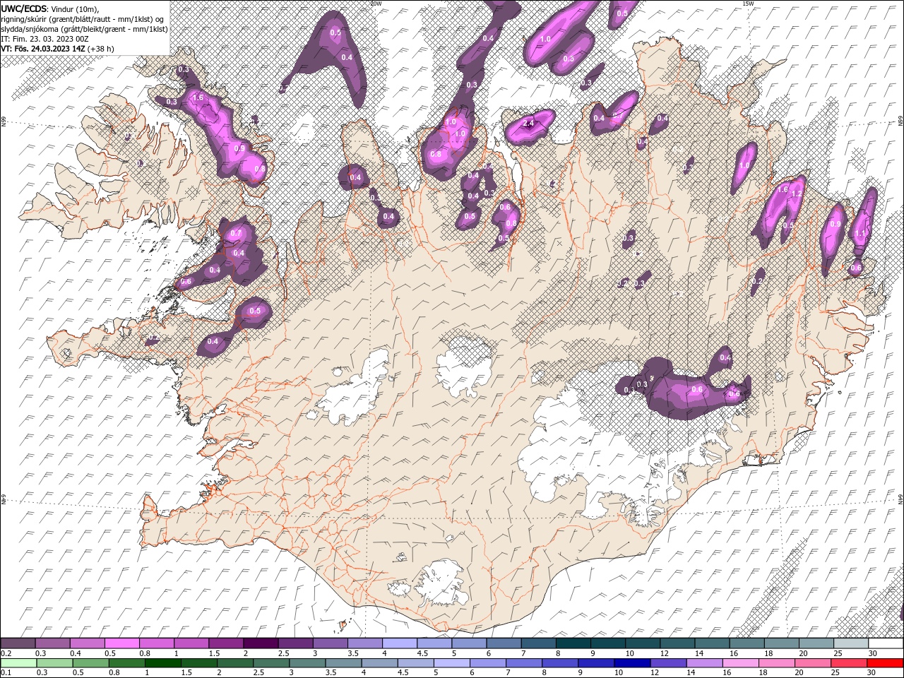Click the "15W" longitude label
Image resolution: width=904 pixels, height=678 pixels.
click(x=747, y=4)
